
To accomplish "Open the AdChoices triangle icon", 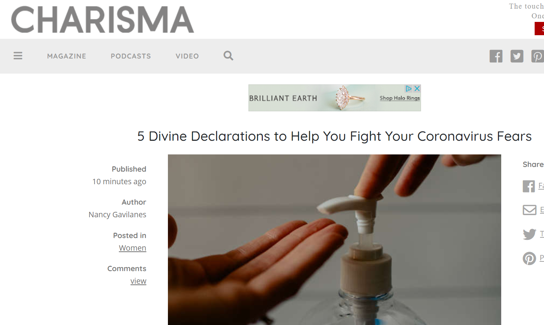I will point(408,88).
